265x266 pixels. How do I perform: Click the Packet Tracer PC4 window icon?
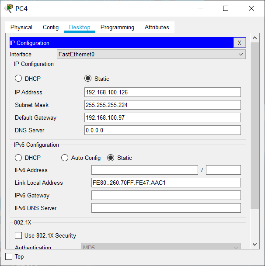(9, 8)
